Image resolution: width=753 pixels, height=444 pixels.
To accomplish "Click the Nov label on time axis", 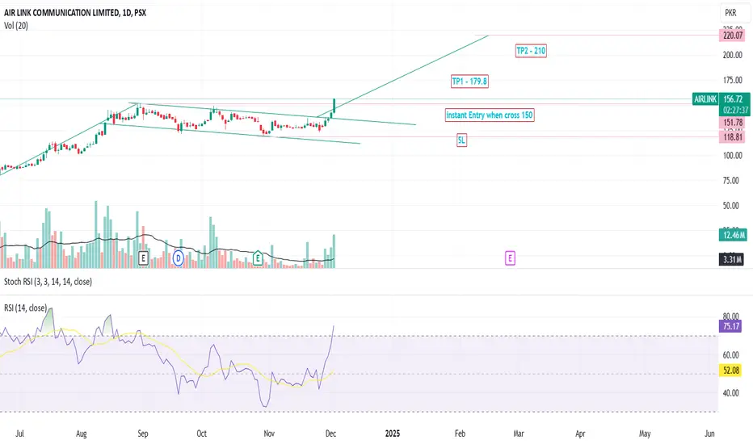I will click(269, 434).
